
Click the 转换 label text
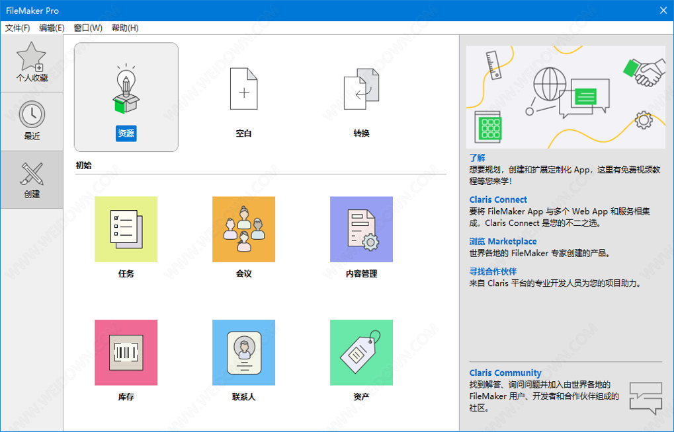click(x=362, y=133)
